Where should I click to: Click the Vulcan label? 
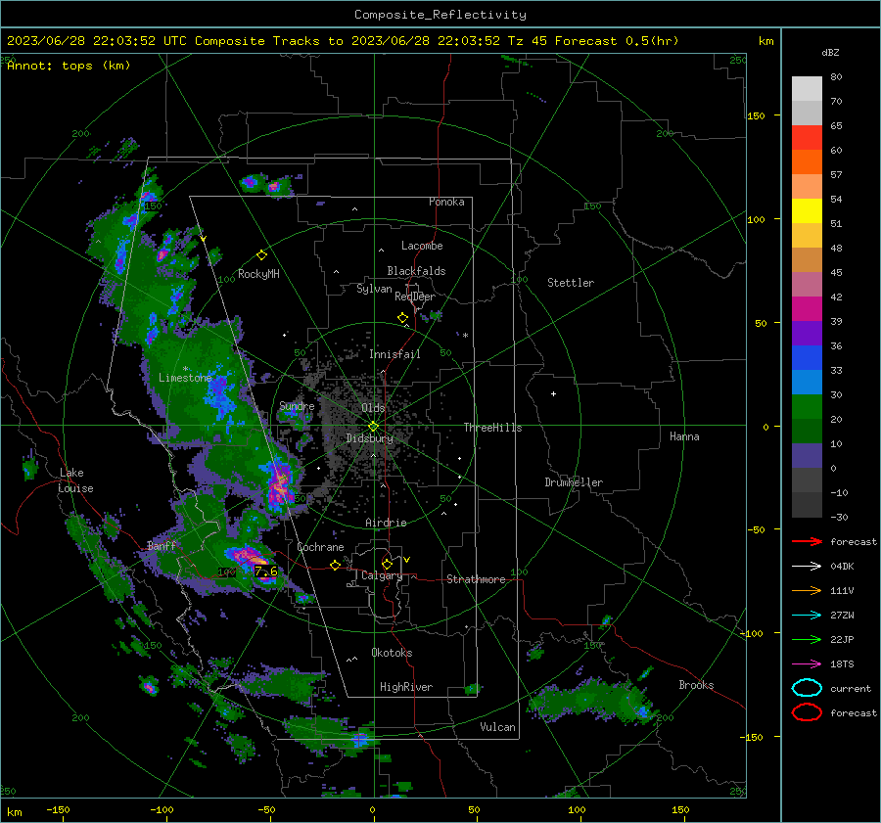(x=497, y=727)
